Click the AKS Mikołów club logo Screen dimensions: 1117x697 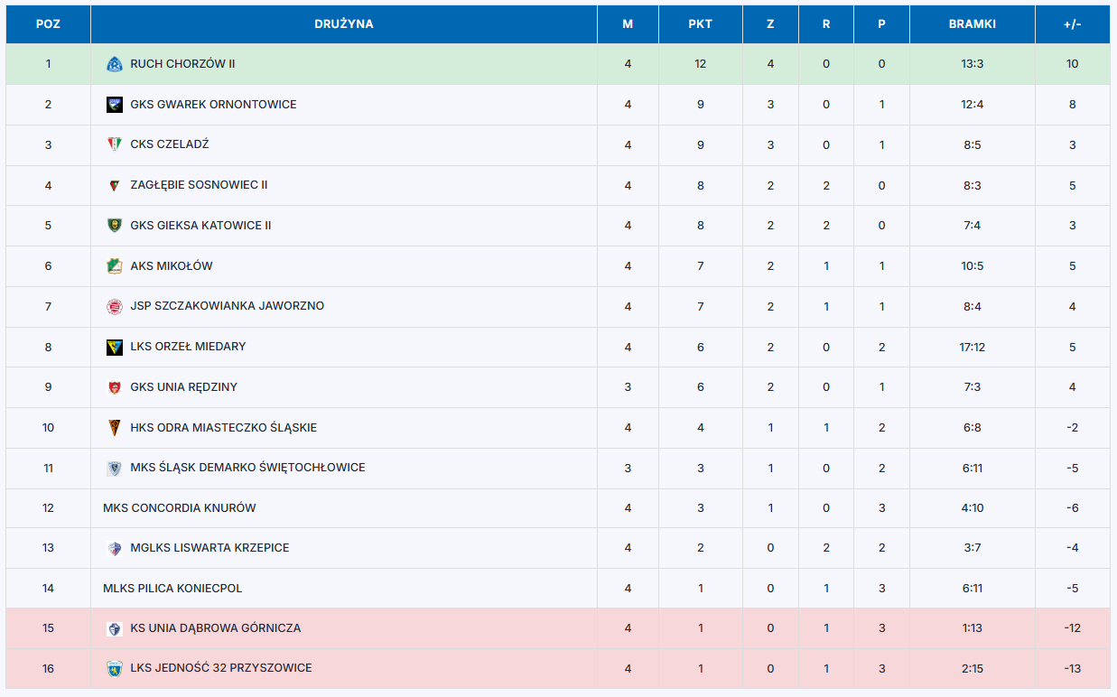(x=114, y=266)
